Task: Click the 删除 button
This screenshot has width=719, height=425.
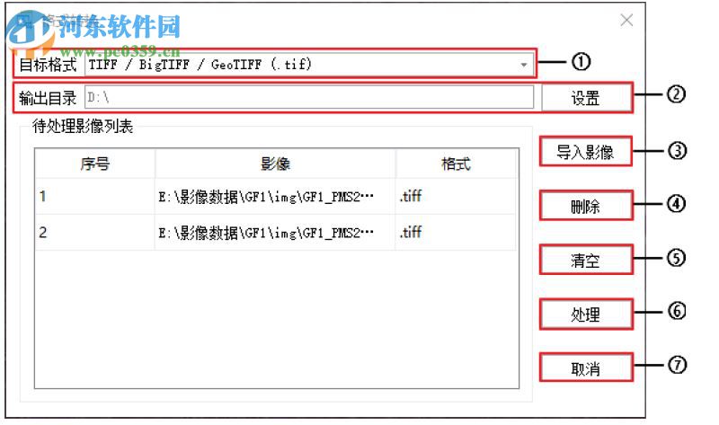Action: 586,206
